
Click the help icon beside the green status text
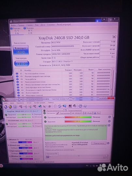(x=109, y=125)
